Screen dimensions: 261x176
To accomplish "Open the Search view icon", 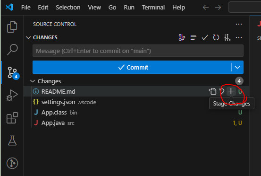I will 12,50.
